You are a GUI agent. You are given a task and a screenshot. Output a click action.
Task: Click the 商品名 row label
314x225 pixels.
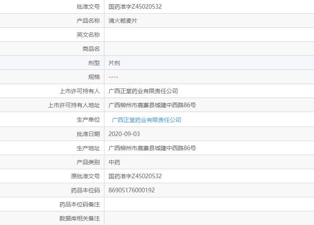[x=91, y=49]
